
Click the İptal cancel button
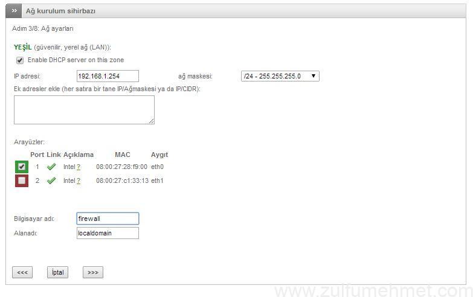(57, 272)
